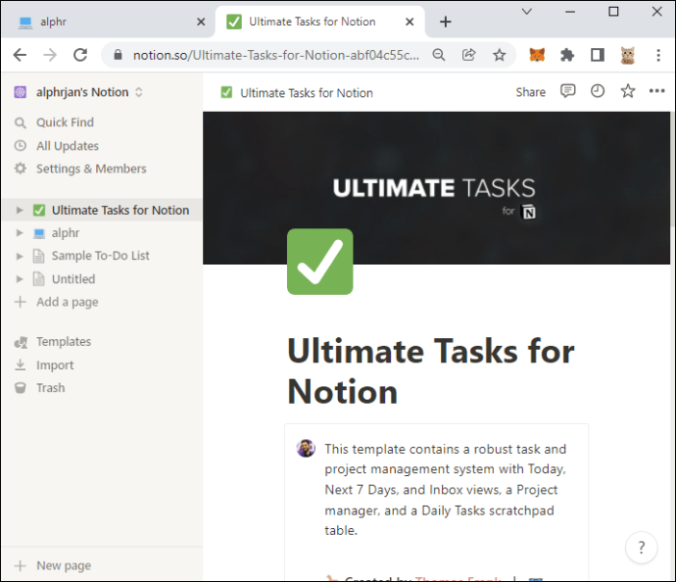Open Notion page options ellipsis
Image resolution: width=676 pixels, height=582 pixels.
click(656, 91)
